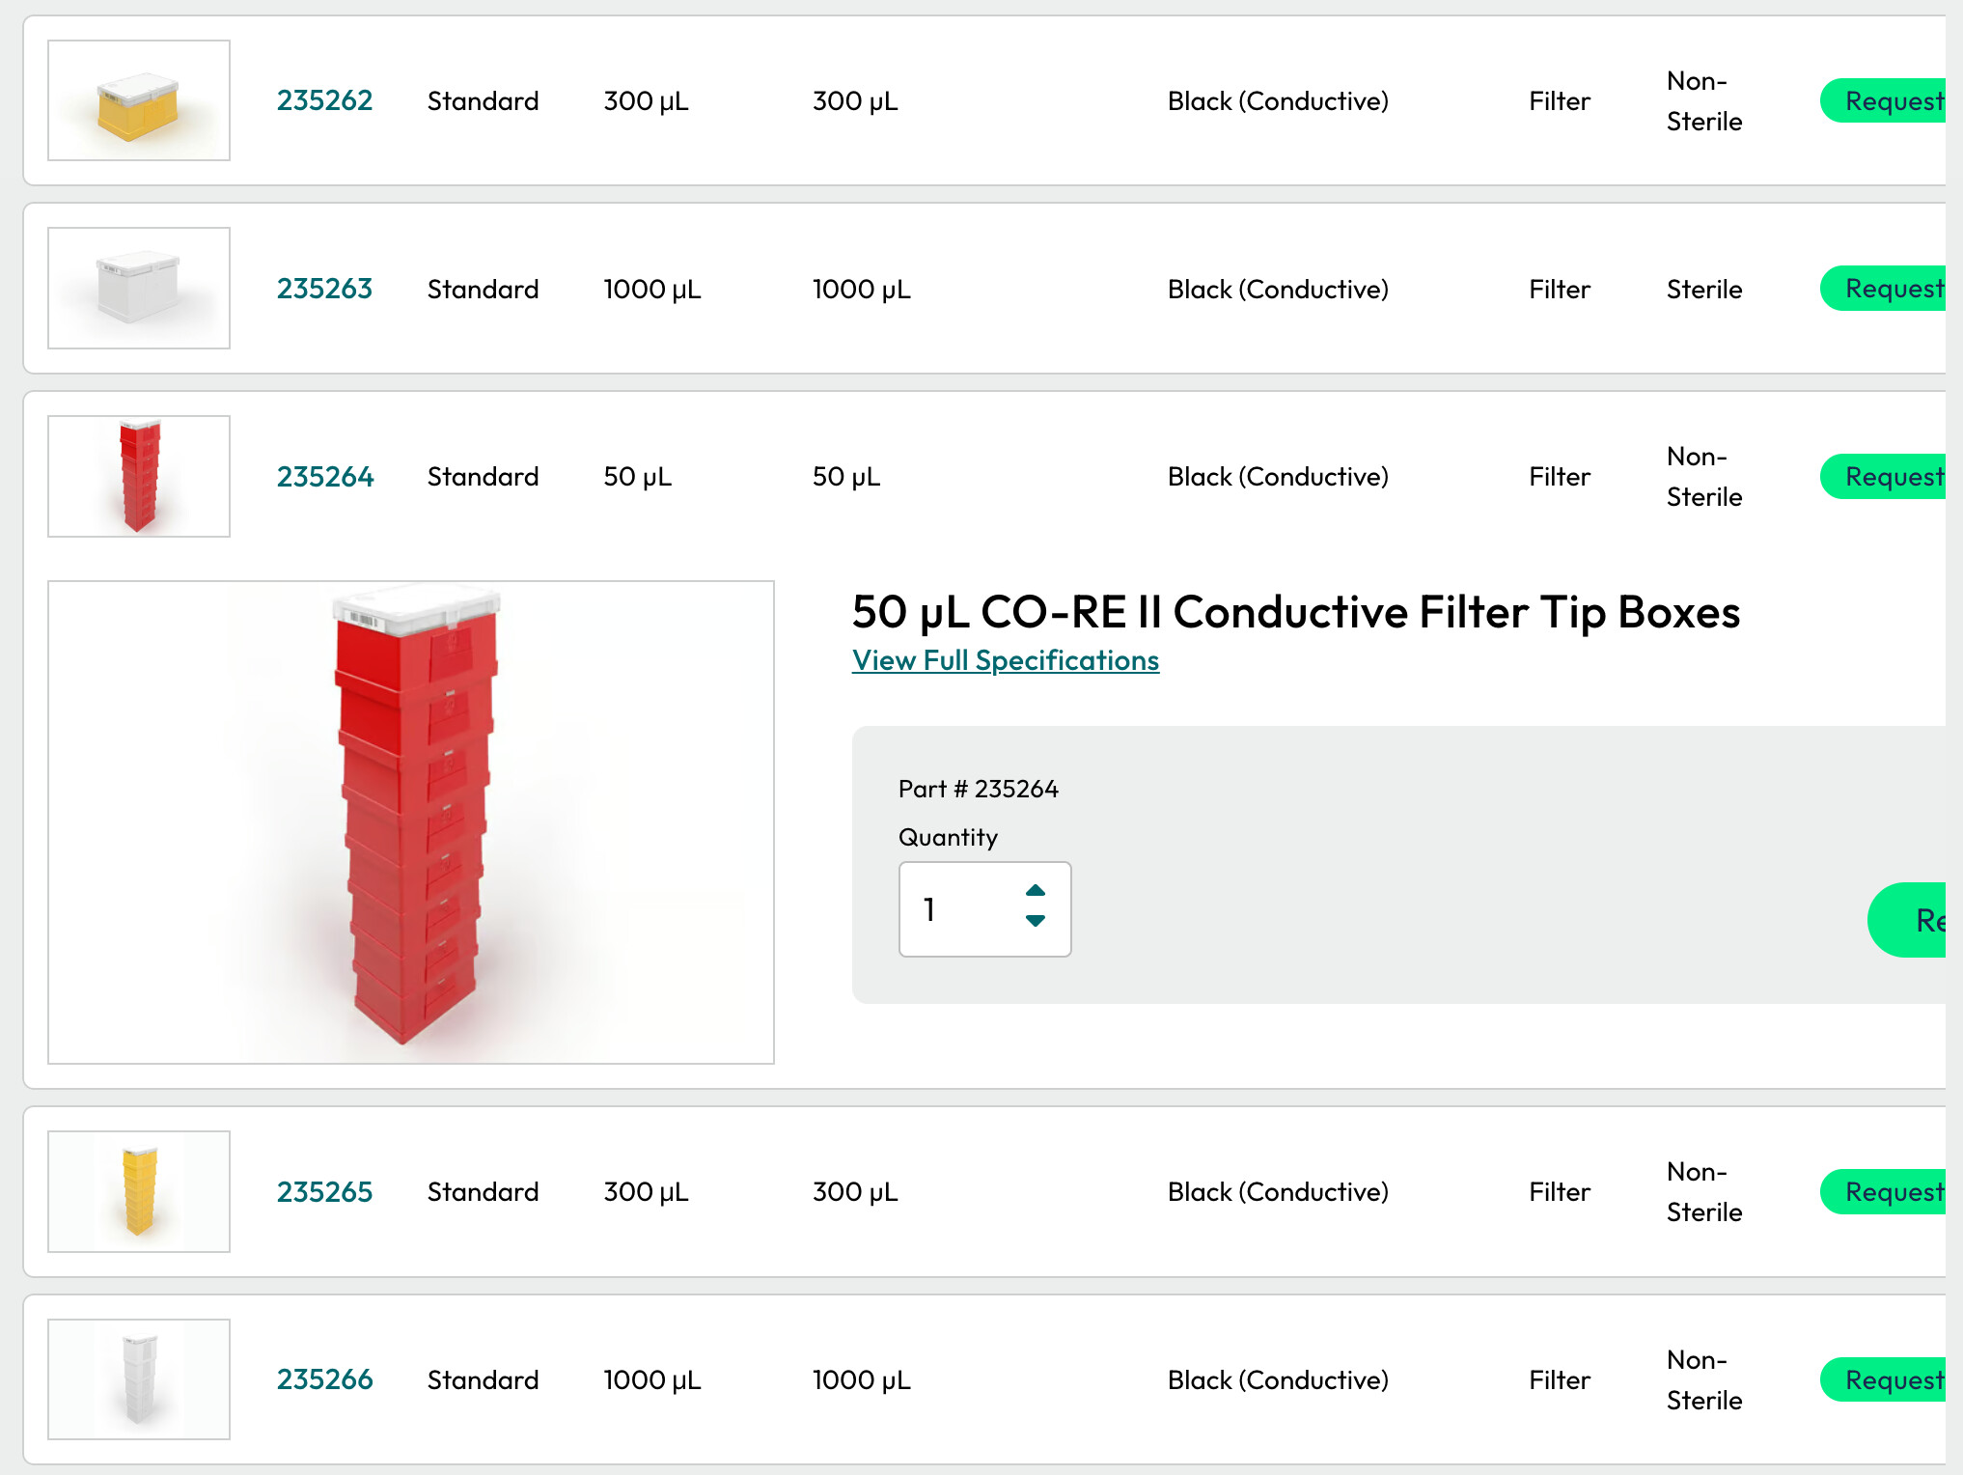Click the white tip box thumbnail for 235263

point(139,288)
